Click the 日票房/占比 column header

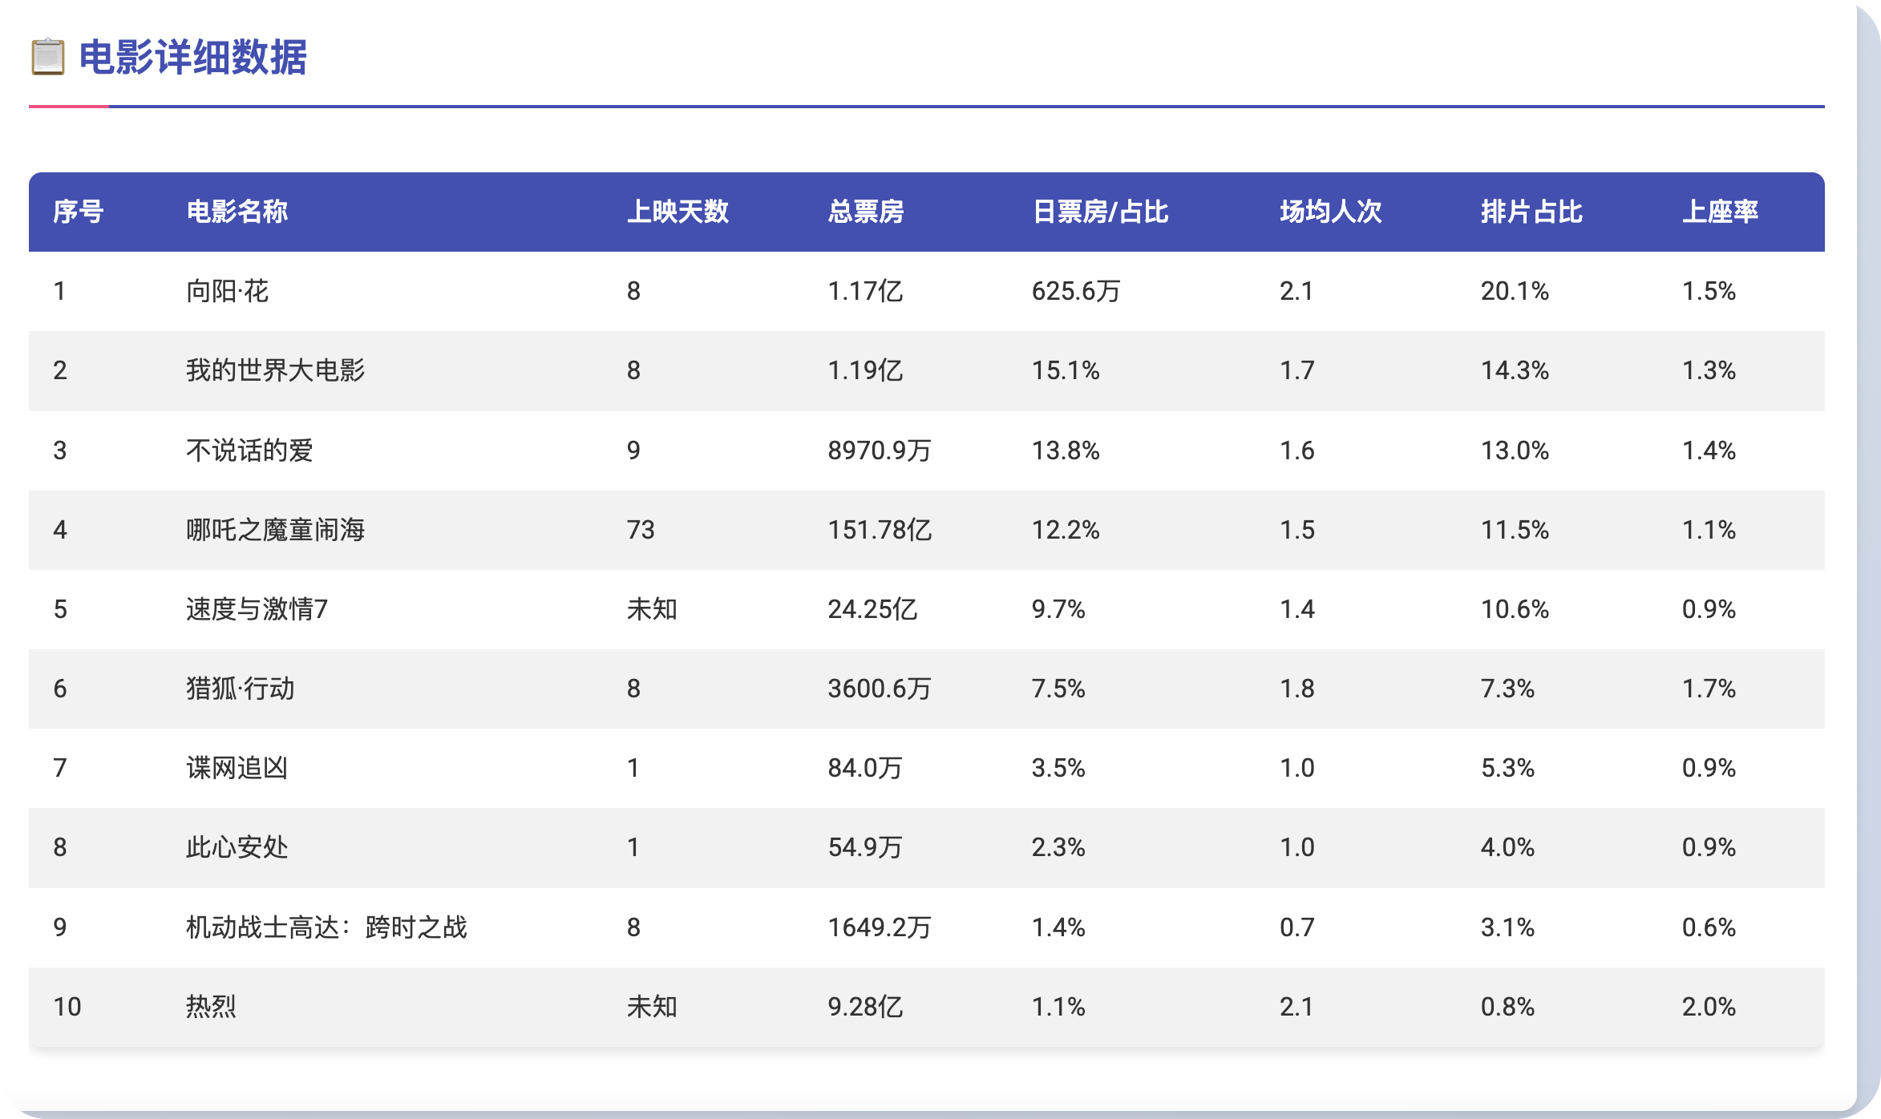click(1100, 212)
